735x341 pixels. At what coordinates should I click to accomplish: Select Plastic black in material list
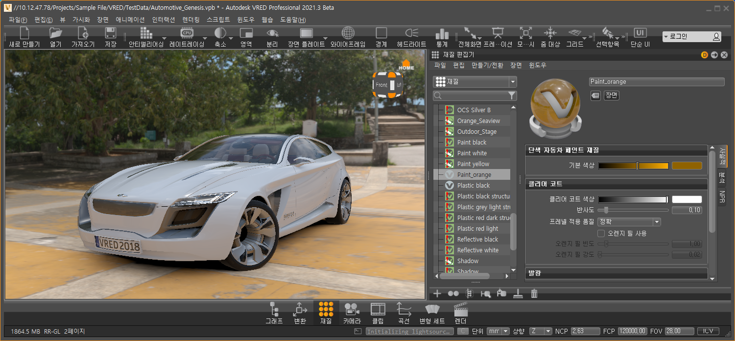tap(473, 186)
